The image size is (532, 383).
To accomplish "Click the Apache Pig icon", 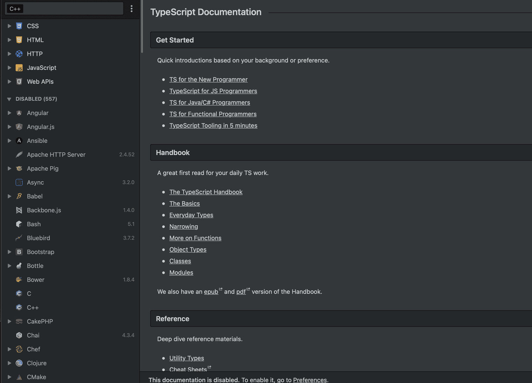I will click(19, 168).
